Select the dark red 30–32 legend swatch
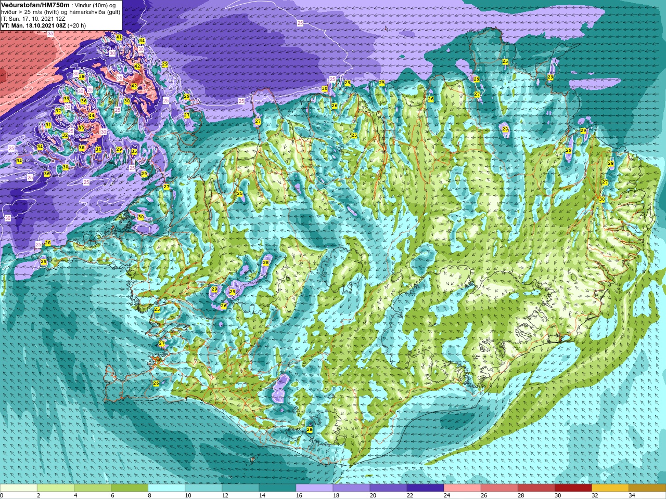This screenshot has height=499, width=666. (573, 488)
